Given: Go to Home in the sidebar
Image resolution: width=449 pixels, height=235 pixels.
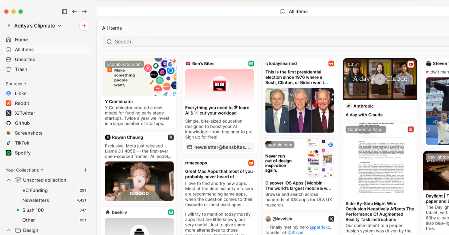Looking at the screenshot, I should tap(20, 39).
